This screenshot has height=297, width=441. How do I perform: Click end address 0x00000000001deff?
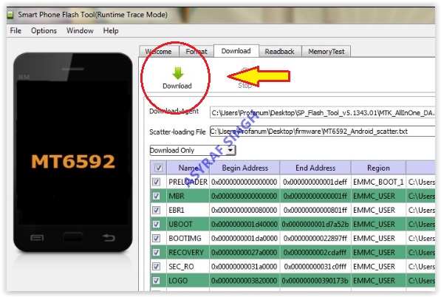315,182
